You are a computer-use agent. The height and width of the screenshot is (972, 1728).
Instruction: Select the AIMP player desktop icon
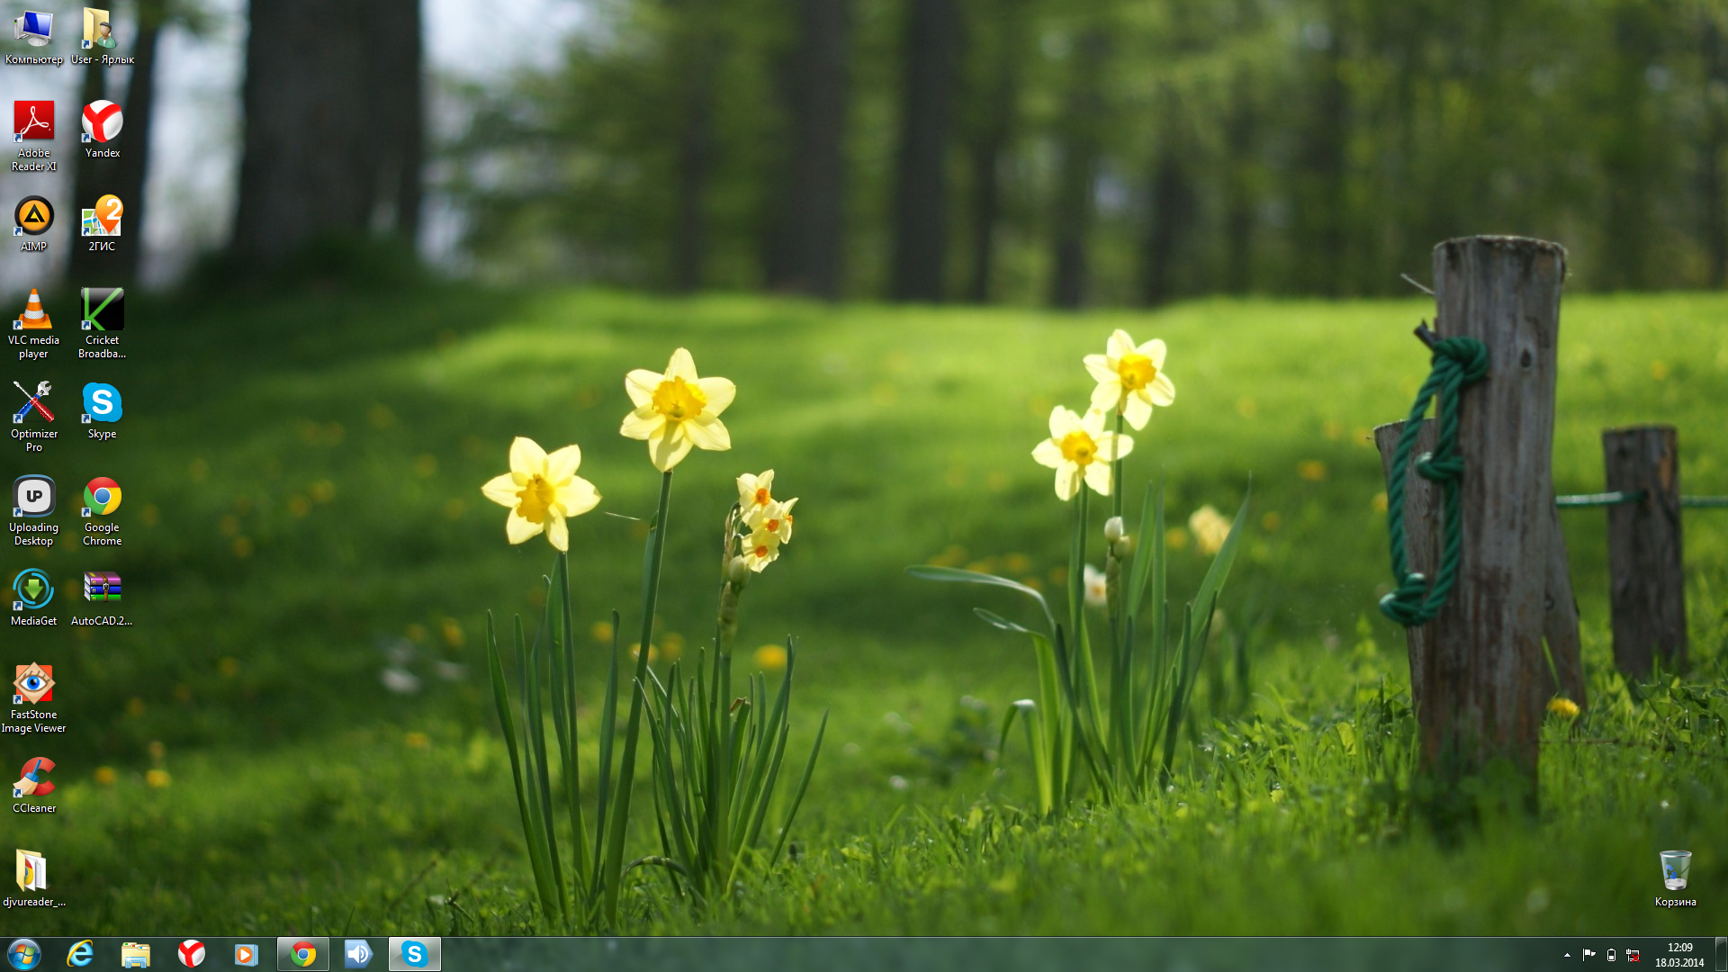tap(33, 224)
